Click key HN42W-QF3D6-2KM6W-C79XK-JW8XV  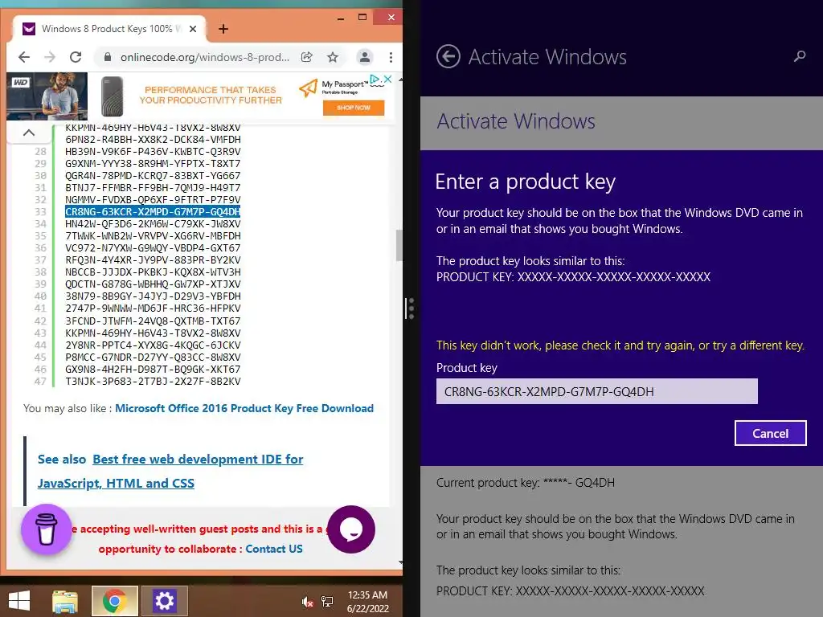point(153,224)
